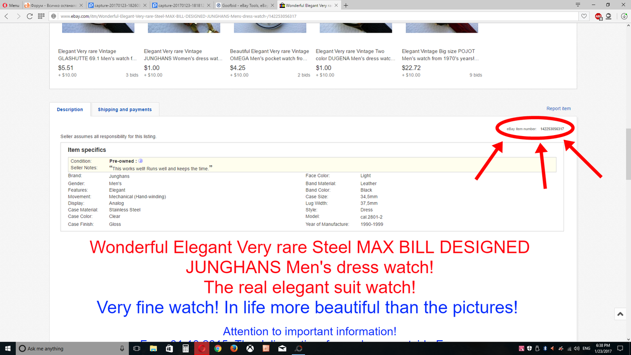Open the tab menu icon in title bar
Viewport: 631px width, 355px height.
578,5
